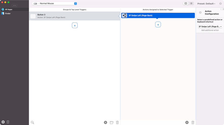Click the trash icon under actions list
This screenshot has height=125, width=224.
(193, 123)
